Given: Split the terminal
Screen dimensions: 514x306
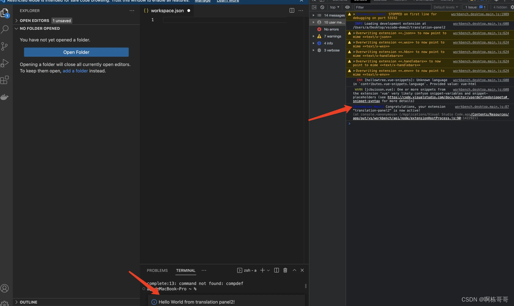Looking at the screenshot, I should (277, 270).
